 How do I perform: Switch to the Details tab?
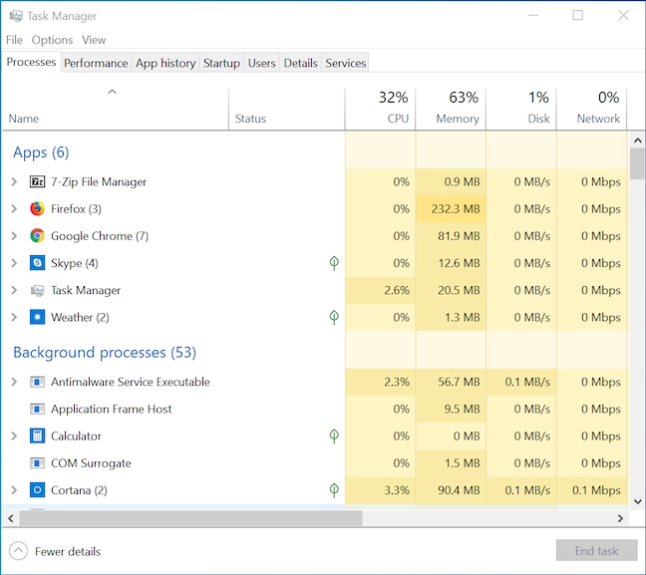point(300,63)
